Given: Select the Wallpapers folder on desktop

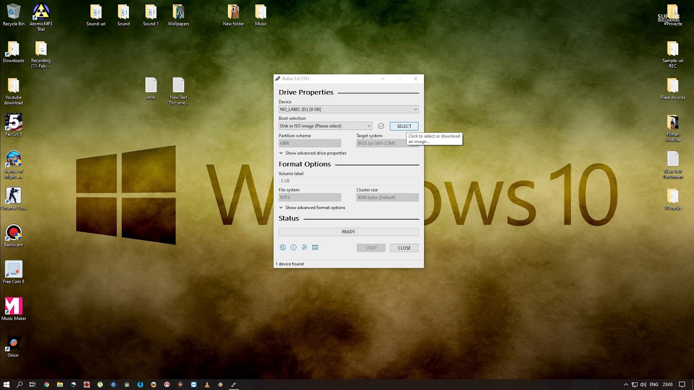Looking at the screenshot, I should click(x=178, y=15).
